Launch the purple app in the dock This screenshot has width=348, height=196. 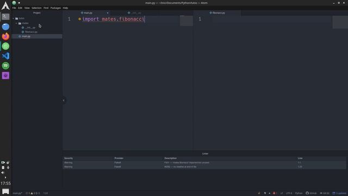click(x=5, y=76)
